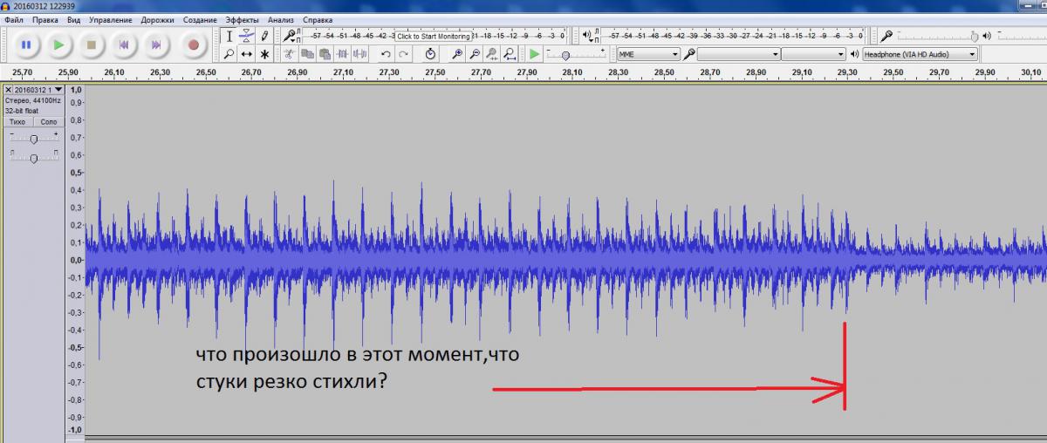Click the track gain slider knob
Viewport: 1047px width, 443px height.
tap(34, 140)
